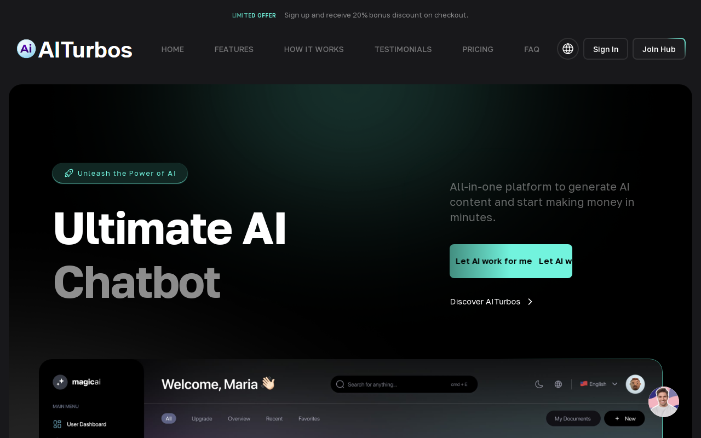Open the chat avatar widget
701x438 pixels.
tap(664, 401)
